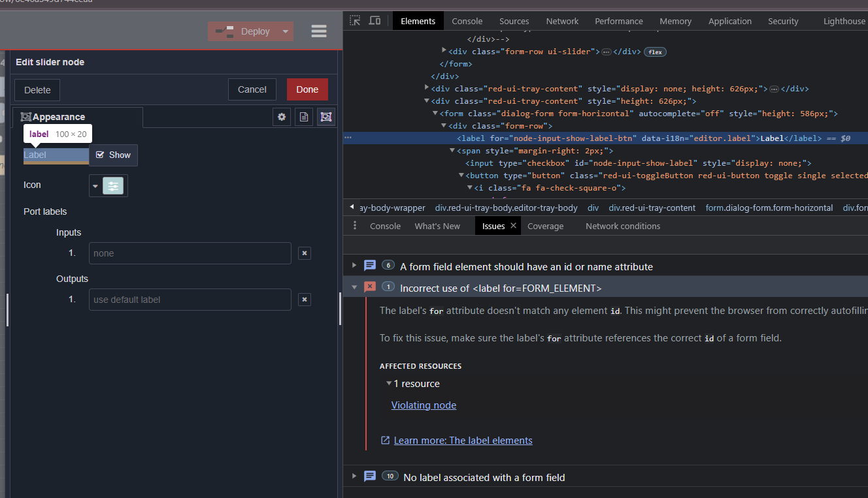
Task: Switch to Network conditions drawer tab
Action: 623,226
